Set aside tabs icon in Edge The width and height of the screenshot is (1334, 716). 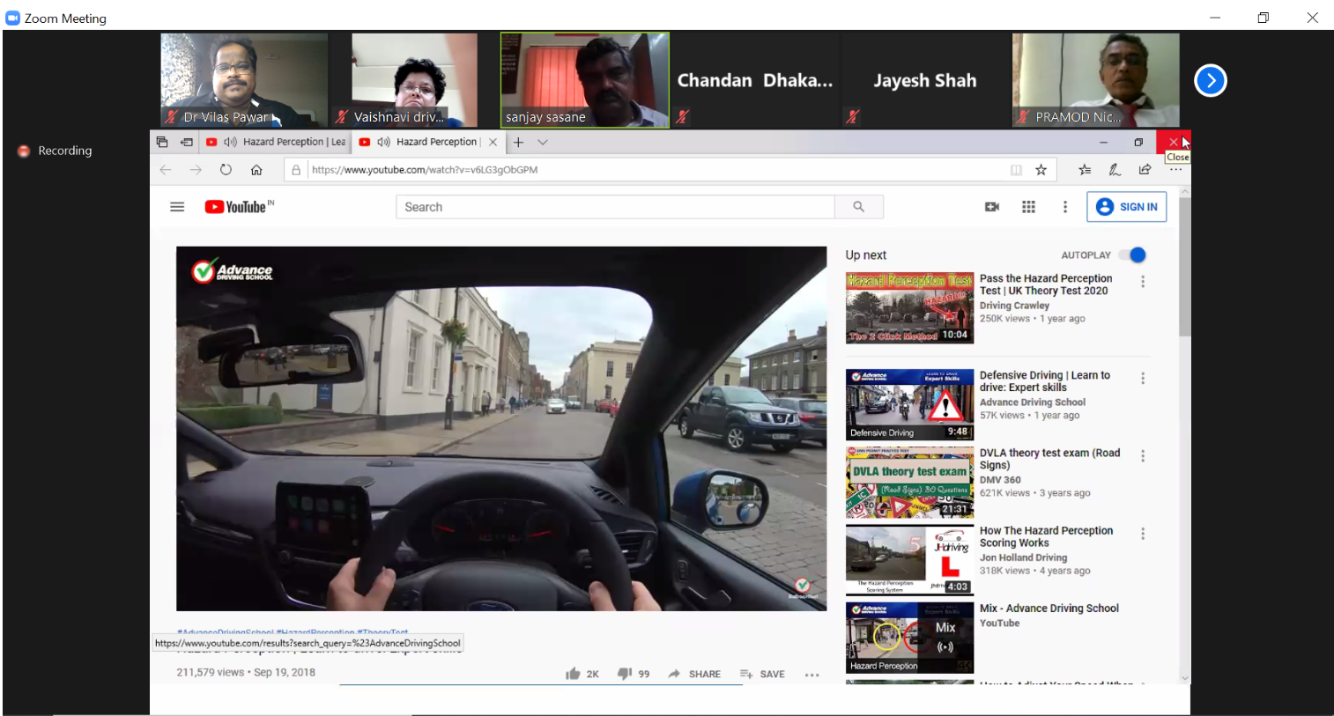point(187,142)
